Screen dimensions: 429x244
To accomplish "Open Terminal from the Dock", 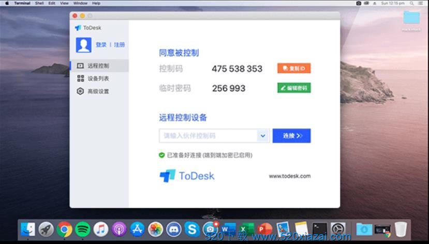I will (320, 229).
